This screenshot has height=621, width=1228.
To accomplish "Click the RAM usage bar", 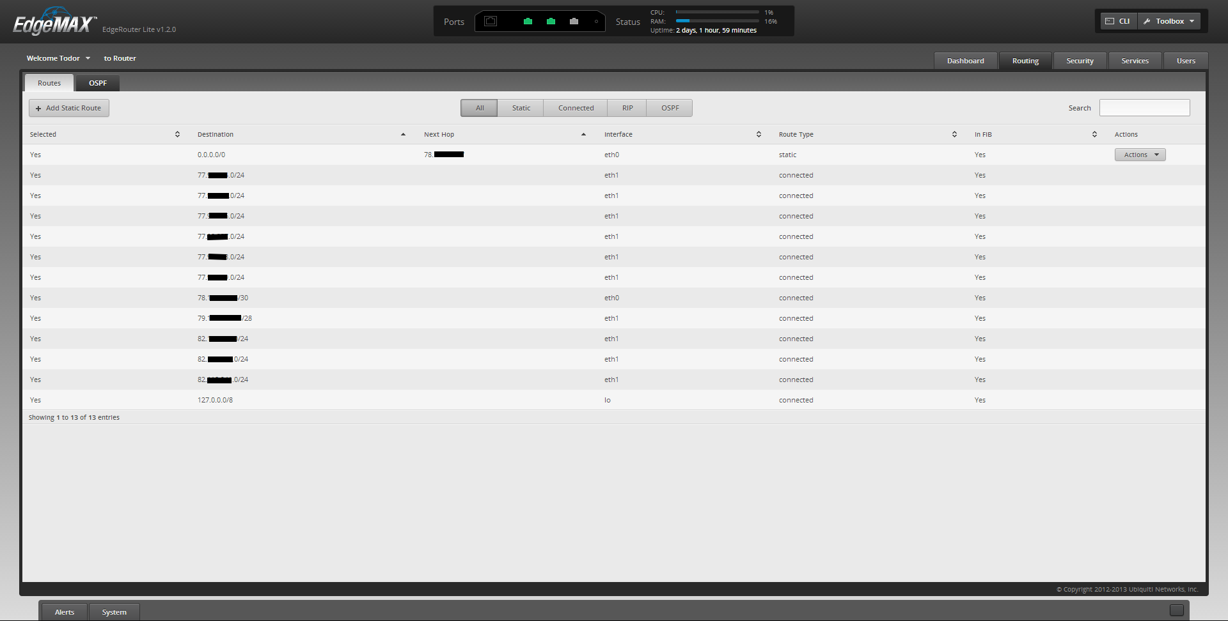I will (x=717, y=21).
